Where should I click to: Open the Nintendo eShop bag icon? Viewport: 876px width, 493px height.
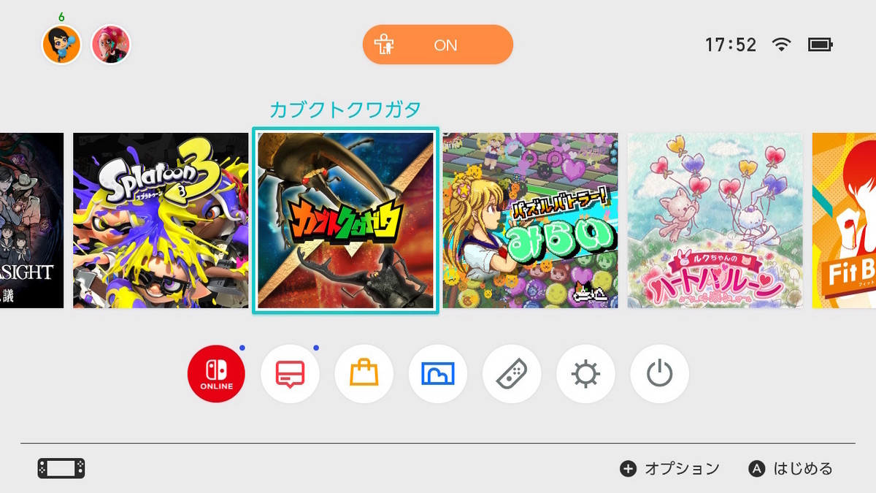pyautogui.click(x=364, y=374)
